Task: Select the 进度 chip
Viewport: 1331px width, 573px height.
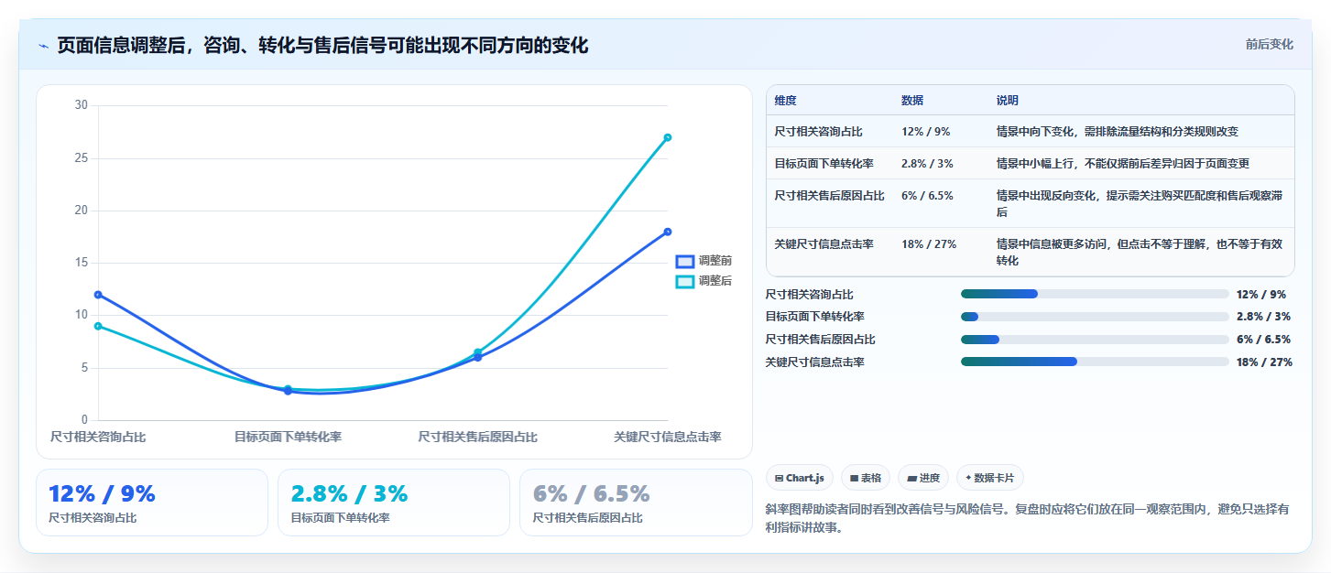Action: pyautogui.click(x=922, y=478)
